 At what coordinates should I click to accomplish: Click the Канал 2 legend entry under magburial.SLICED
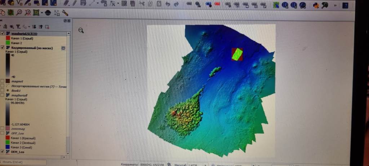(x=16, y=43)
